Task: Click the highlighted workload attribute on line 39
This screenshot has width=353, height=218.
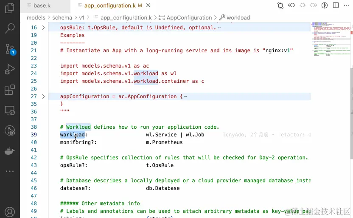Action: [x=72, y=135]
